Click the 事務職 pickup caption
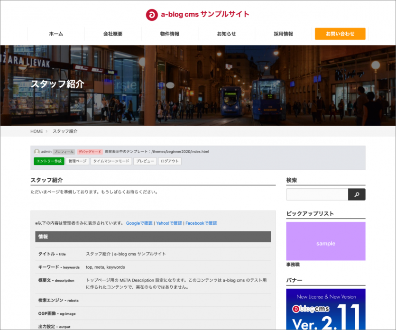 293,265
